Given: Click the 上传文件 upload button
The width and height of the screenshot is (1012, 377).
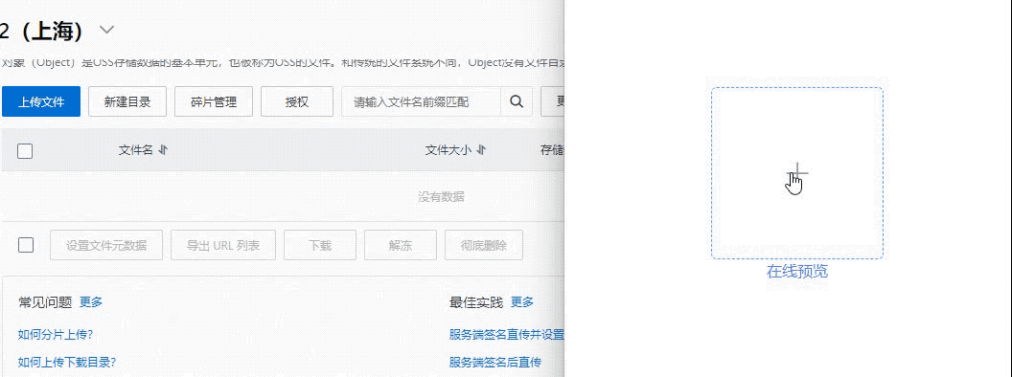Looking at the screenshot, I should (41, 101).
